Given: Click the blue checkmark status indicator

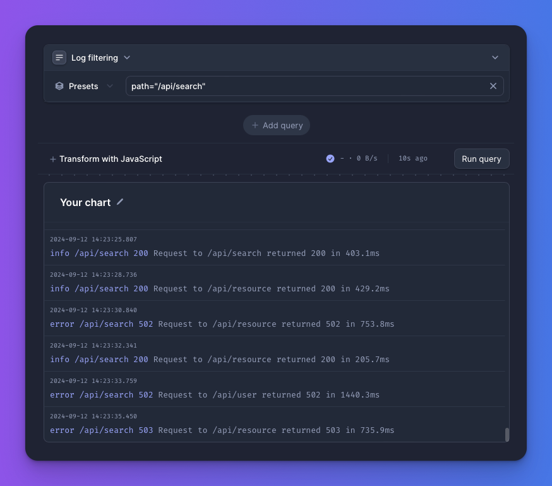Looking at the screenshot, I should [330, 158].
